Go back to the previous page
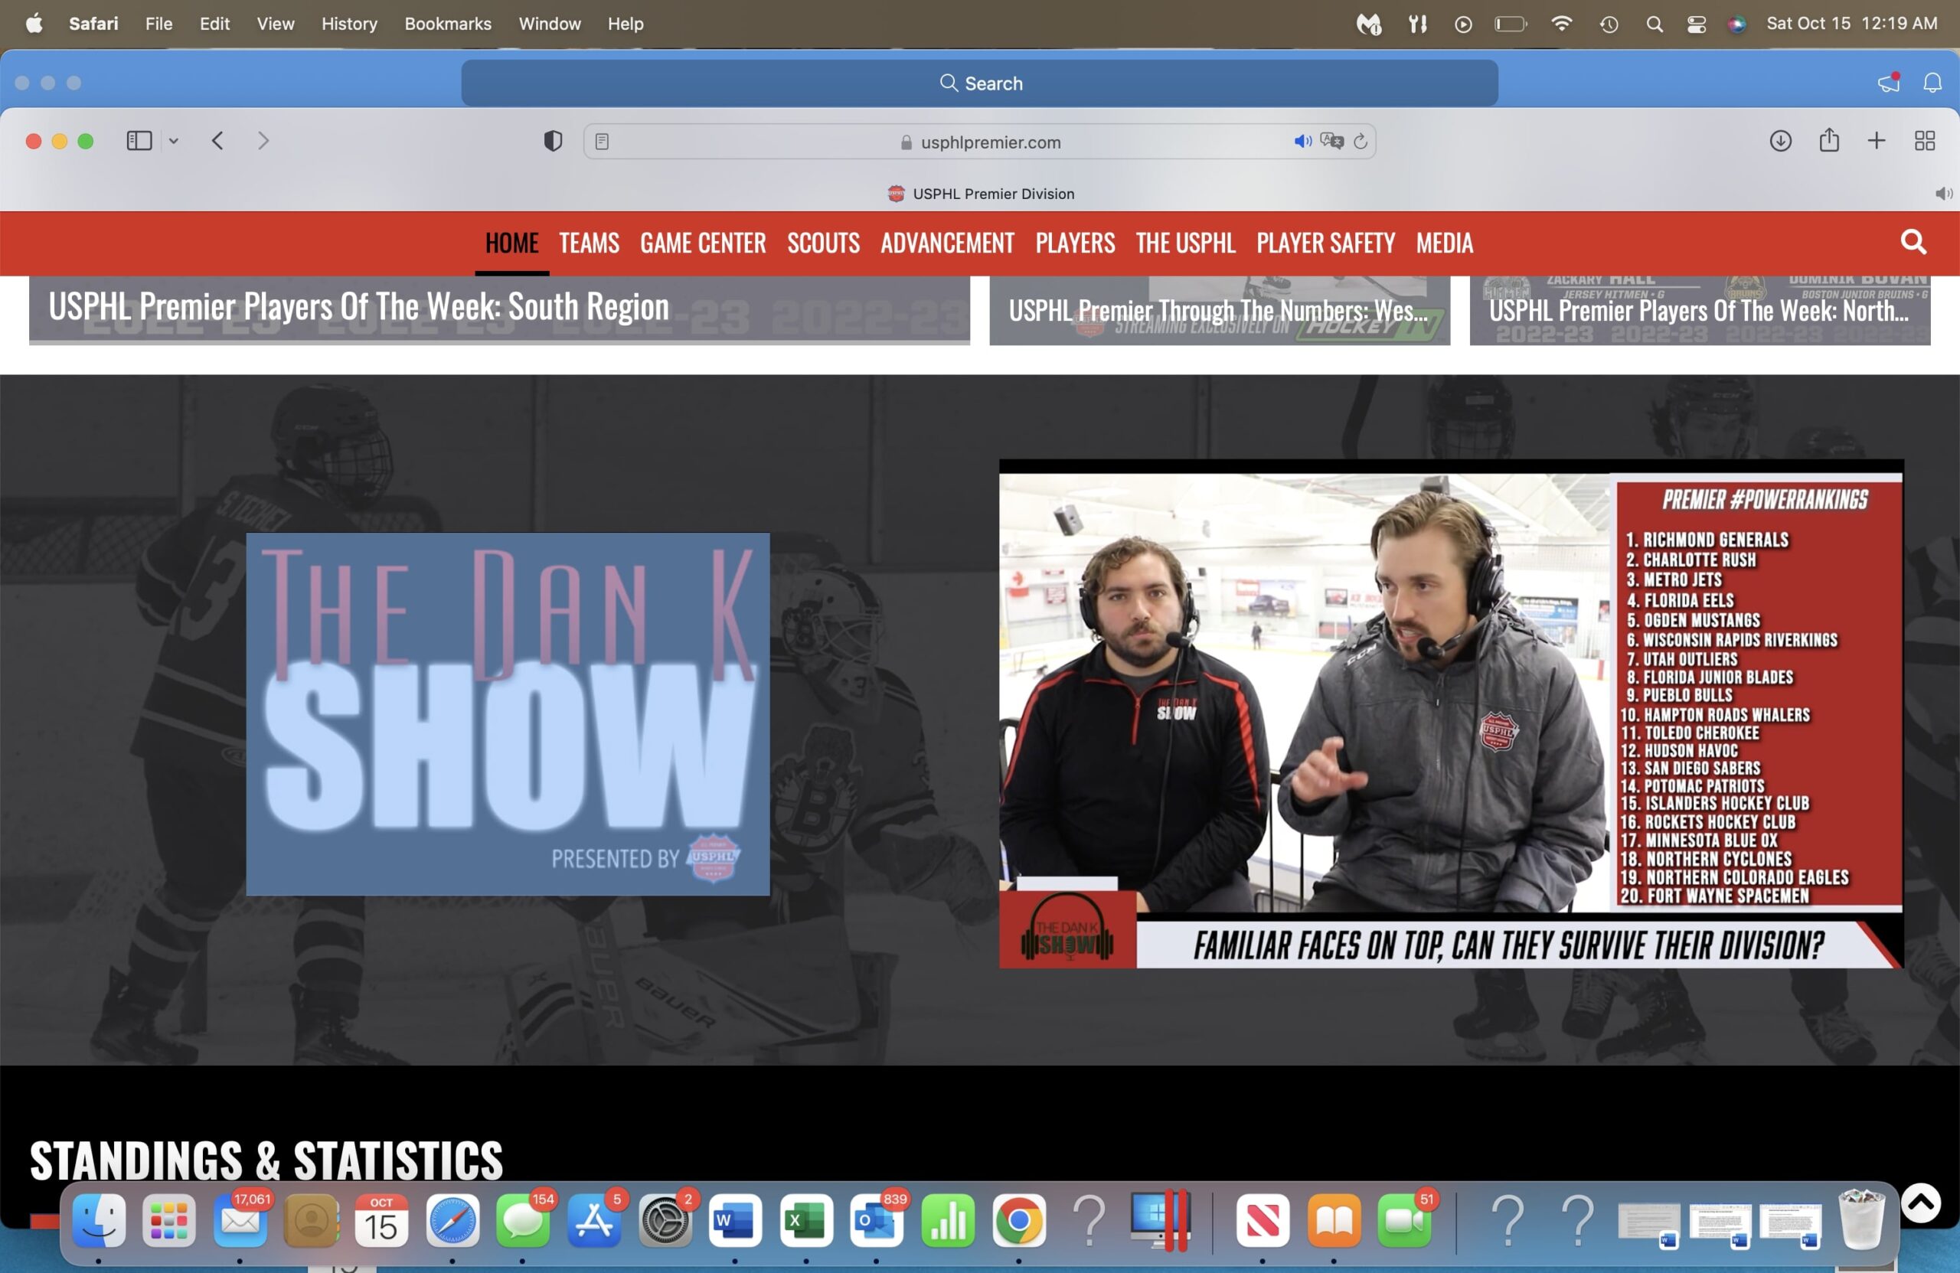The width and height of the screenshot is (1960, 1273). point(217,141)
